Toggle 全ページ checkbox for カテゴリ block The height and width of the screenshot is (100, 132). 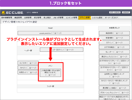pos(28,68)
